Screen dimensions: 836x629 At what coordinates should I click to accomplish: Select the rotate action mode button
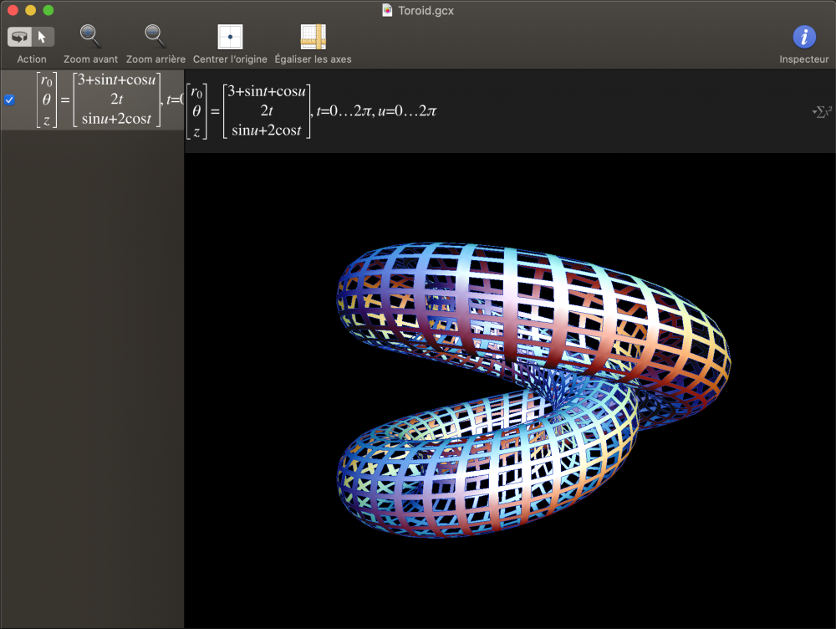(19, 37)
